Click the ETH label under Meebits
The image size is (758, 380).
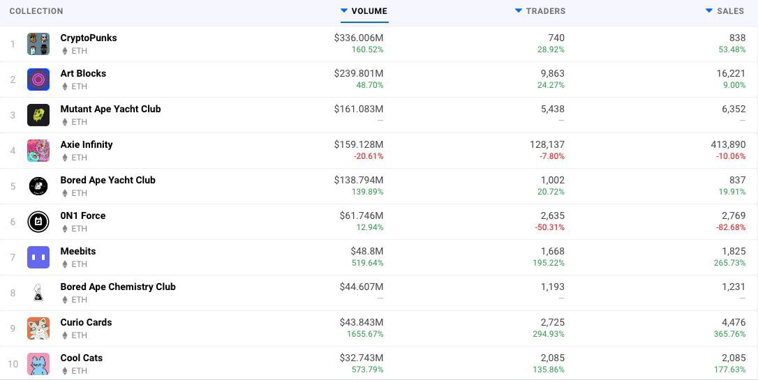pyautogui.click(x=80, y=264)
